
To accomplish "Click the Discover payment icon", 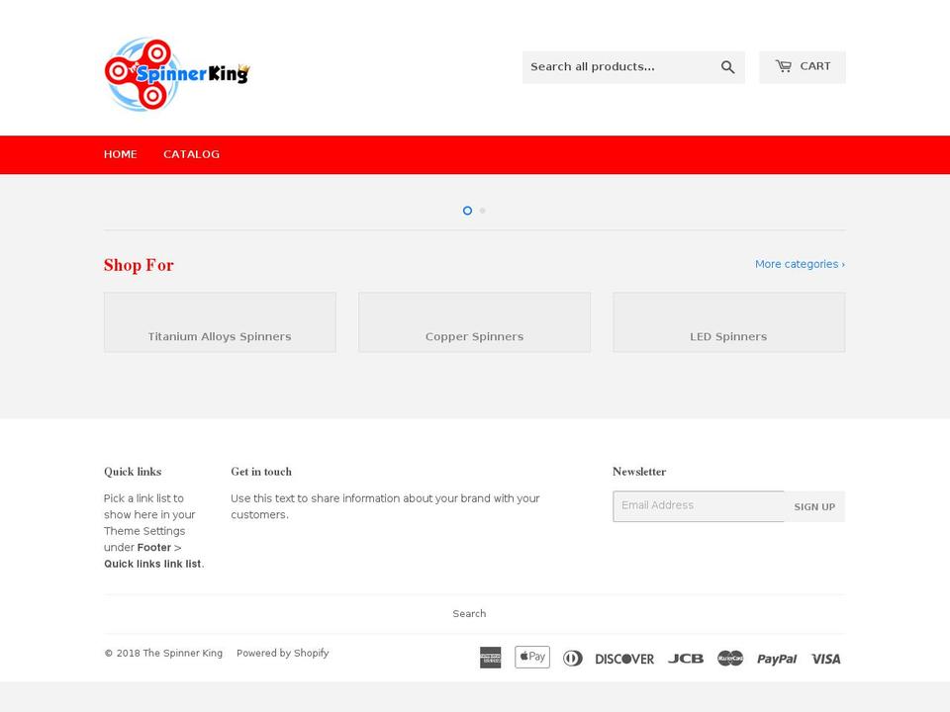I will click(x=624, y=659).
